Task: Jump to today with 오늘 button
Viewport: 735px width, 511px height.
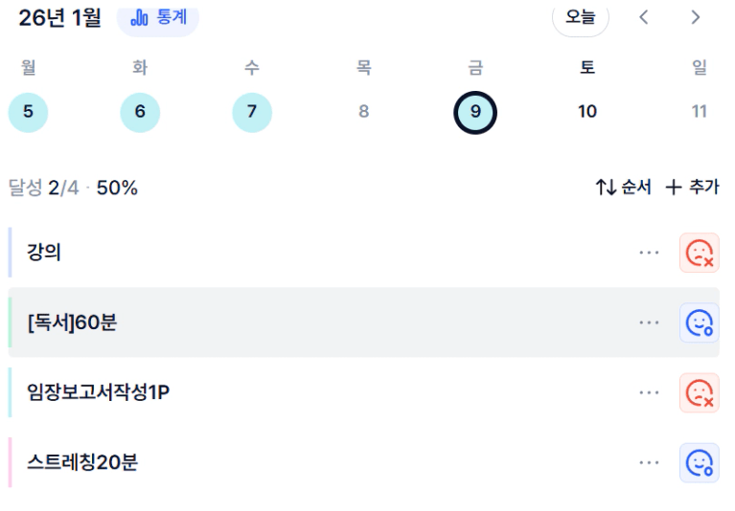Action: point(580,17)
